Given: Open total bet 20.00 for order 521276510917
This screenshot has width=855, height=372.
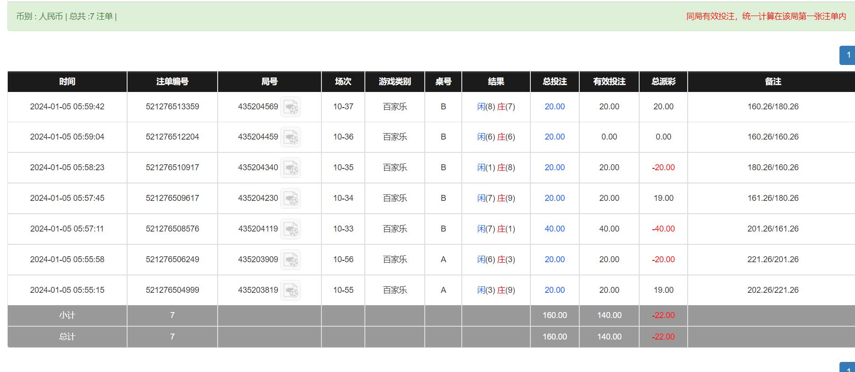Looking at the screenshot, I should click(555, 167).
